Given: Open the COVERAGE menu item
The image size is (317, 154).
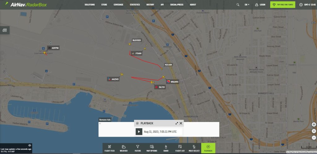Looking at the screenshot, I should [118, 5].
